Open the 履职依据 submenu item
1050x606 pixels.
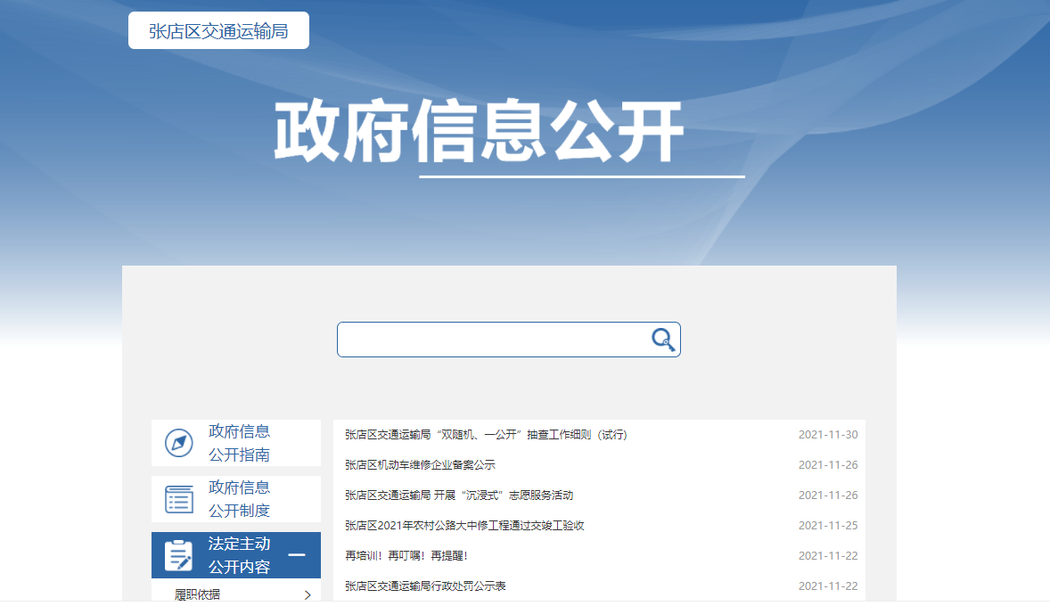click(198, 594)
